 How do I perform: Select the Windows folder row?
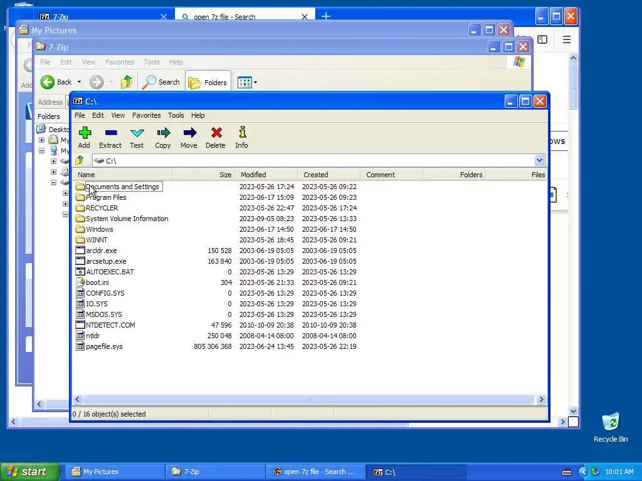click(x=310, y=229)
